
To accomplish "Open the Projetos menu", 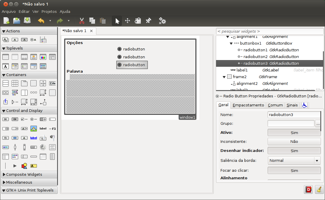I will 49,12.
